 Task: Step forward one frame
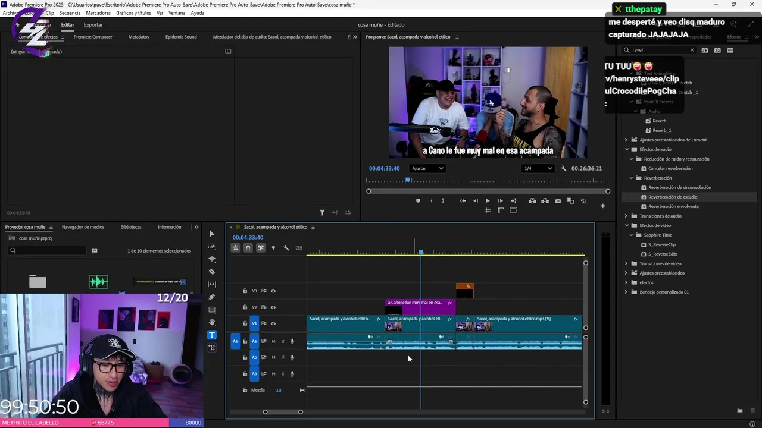(x=500, y=201)
